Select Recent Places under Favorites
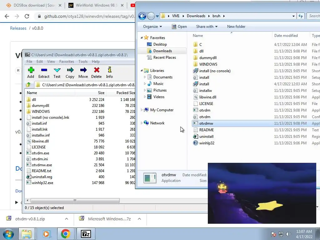The width and height of the screenshot is (320, 240). (164, 57)
